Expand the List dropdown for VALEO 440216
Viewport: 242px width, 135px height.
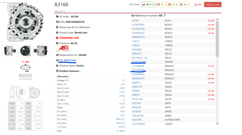(x=211, y=95)
